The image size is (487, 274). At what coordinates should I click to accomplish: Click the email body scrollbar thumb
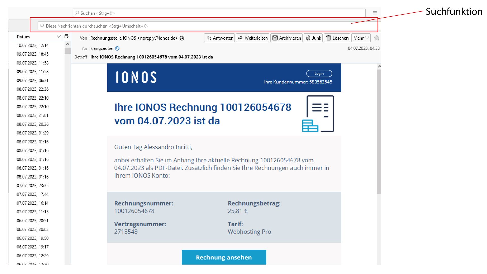click(x=379, y=132)
